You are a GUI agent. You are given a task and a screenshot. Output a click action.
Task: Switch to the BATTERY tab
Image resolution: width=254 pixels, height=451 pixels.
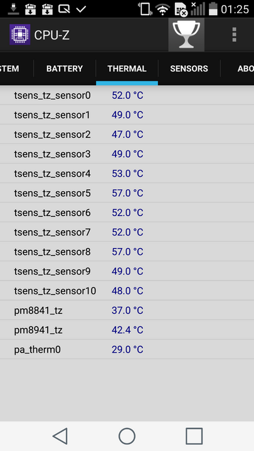pyautogui.click(x=65, y=69)
